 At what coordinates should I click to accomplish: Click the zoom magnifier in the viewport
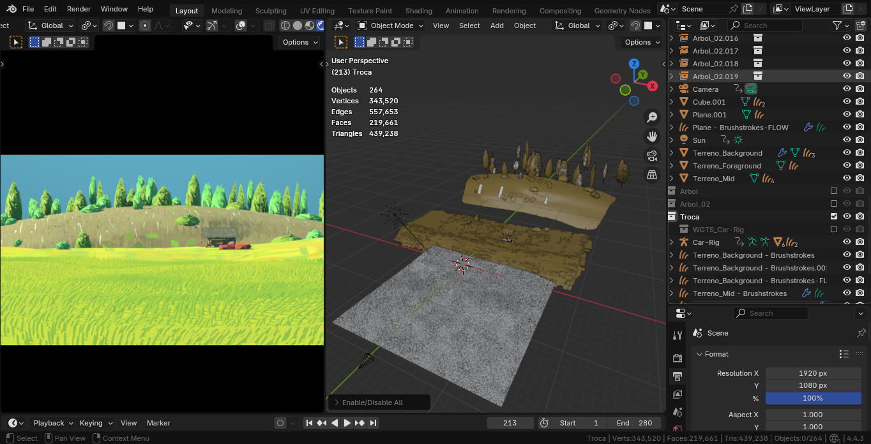(x=652, y=117)
